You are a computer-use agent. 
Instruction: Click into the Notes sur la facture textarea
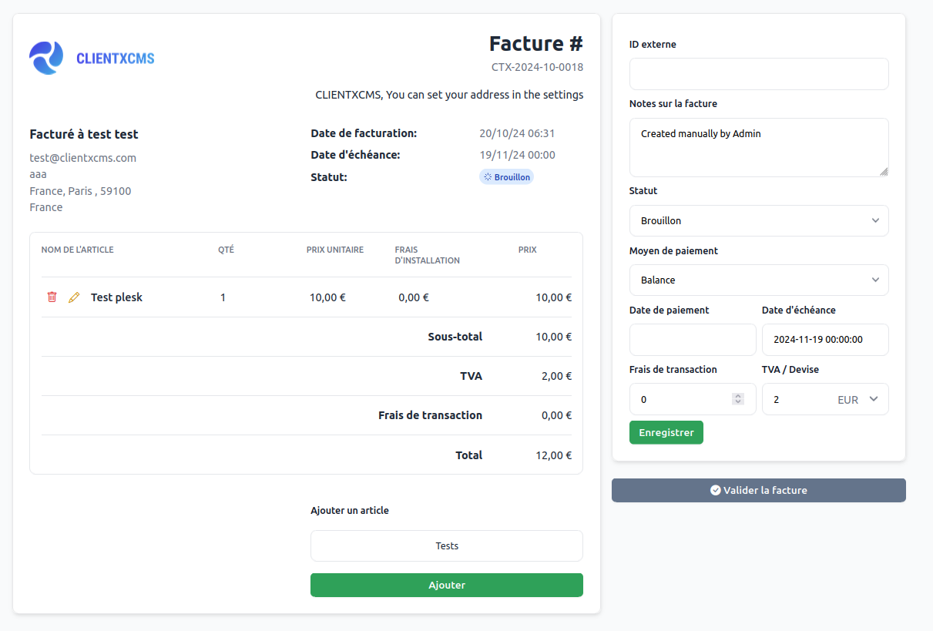(758, 147)
